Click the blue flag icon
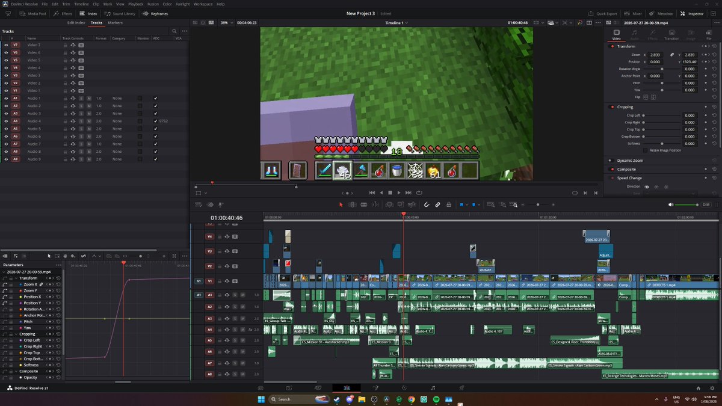This screenshot has height=406, width=722. coord(461,205)
